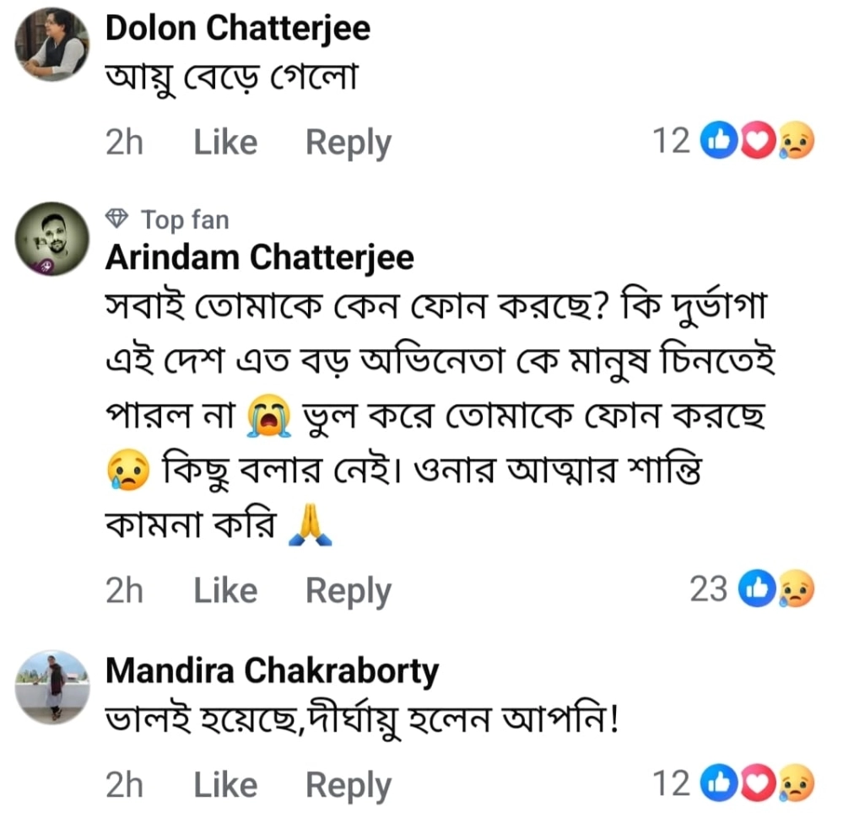The image size is (843, 823).
Task: Click the Mandira Chakraborty name link
Action: [x=273, y=671]
